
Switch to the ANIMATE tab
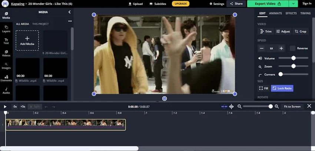[275, 13]
